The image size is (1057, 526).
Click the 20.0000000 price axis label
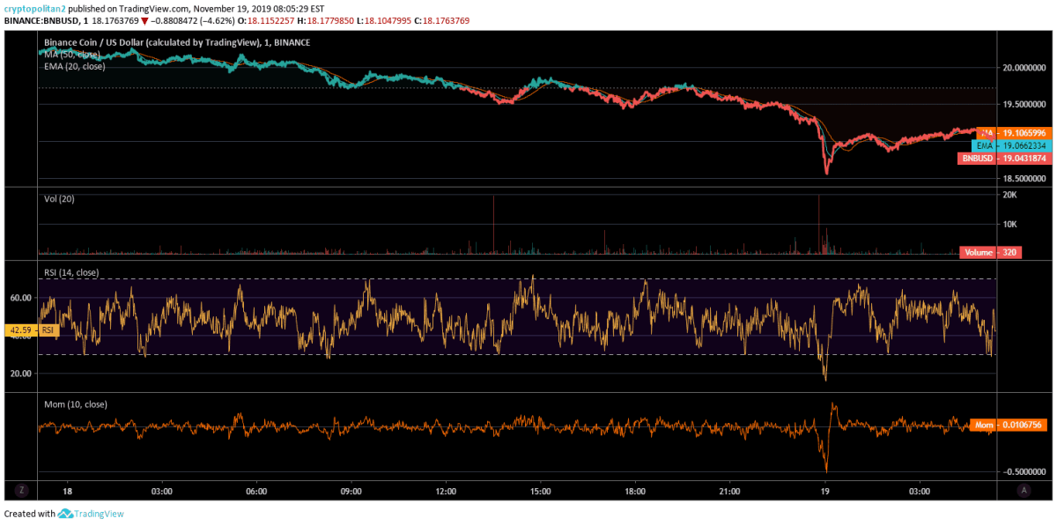1024,68
